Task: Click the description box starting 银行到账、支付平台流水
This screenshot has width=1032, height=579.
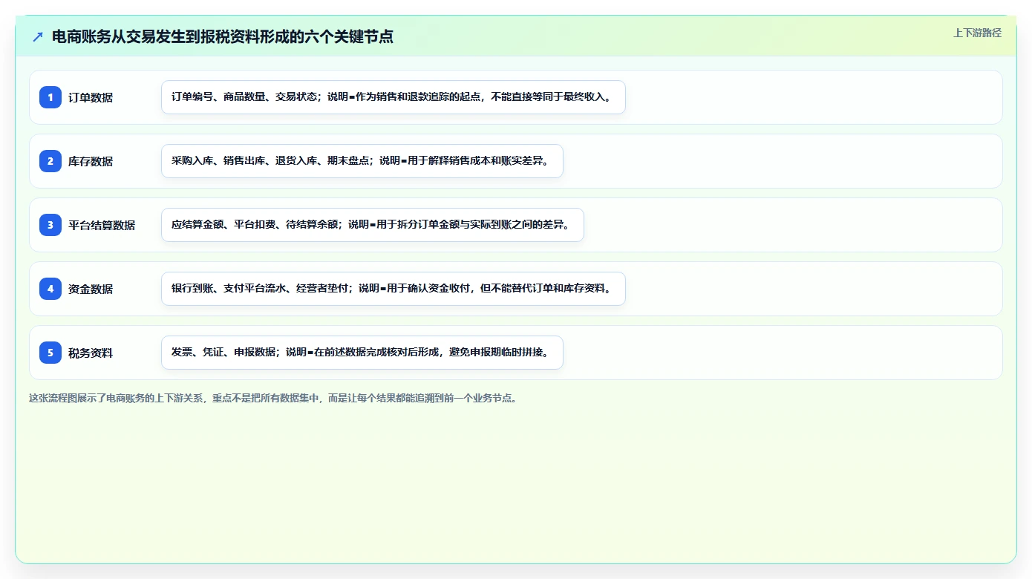Action: pyautogui.click(x=393, y=289)
